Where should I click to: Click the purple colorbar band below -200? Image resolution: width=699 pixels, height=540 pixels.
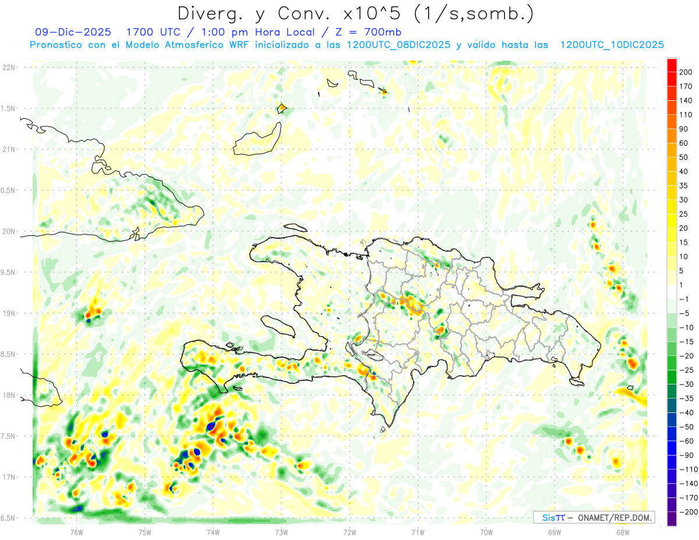pos(672,518)
